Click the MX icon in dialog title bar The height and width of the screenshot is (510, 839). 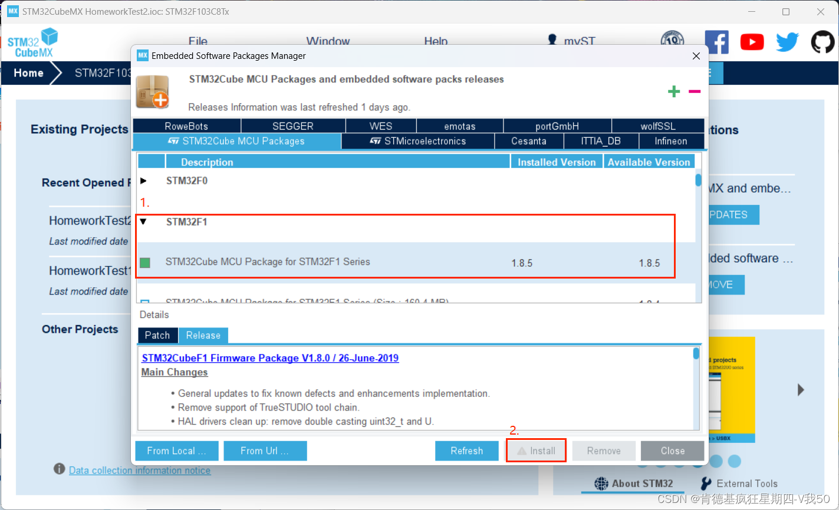pyautogui.click(x=142, y=55)
